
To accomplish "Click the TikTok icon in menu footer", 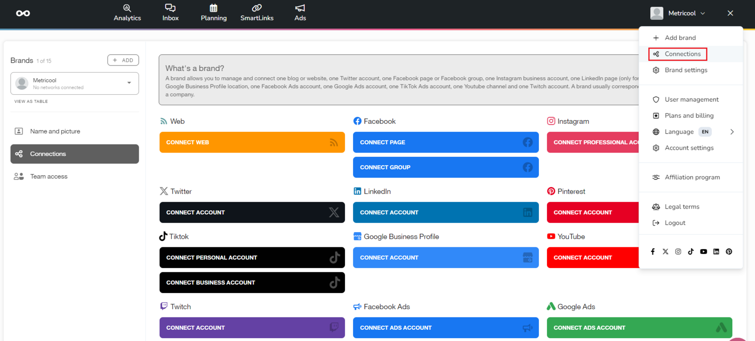I will point(691,252).
